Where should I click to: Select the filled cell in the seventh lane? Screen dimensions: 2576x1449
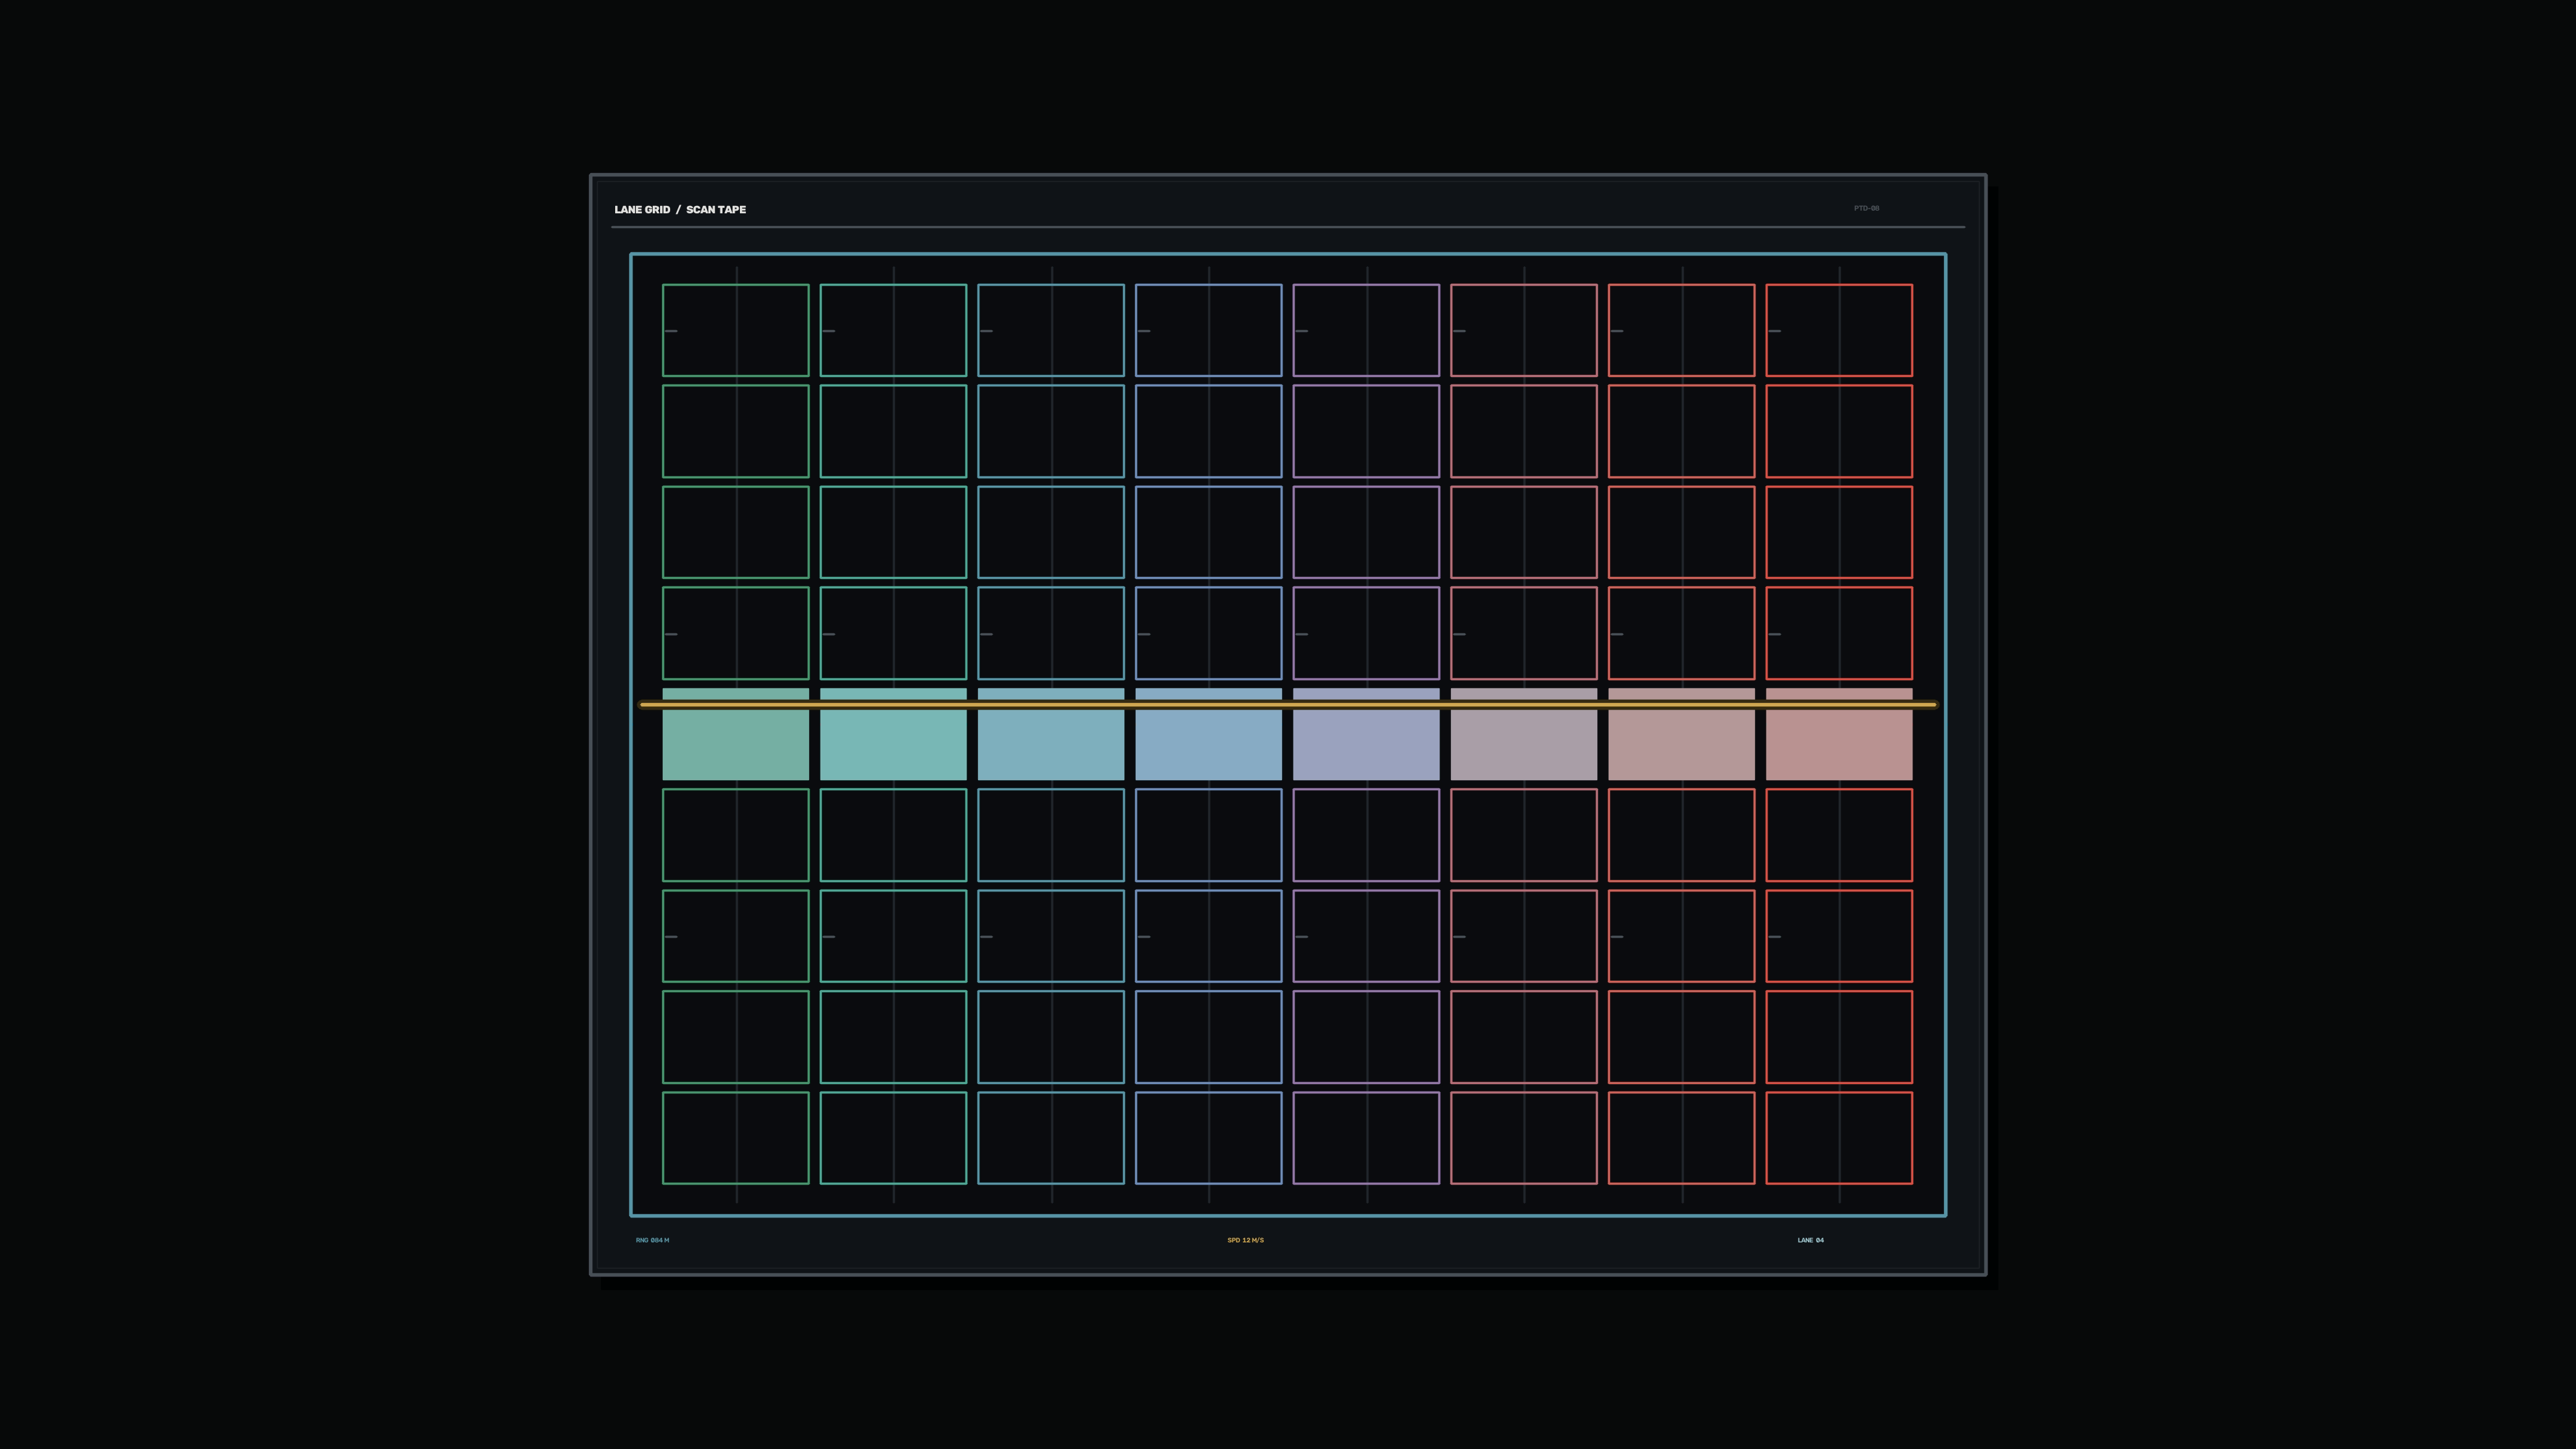pyautogui.click(x=1681, y=734)
